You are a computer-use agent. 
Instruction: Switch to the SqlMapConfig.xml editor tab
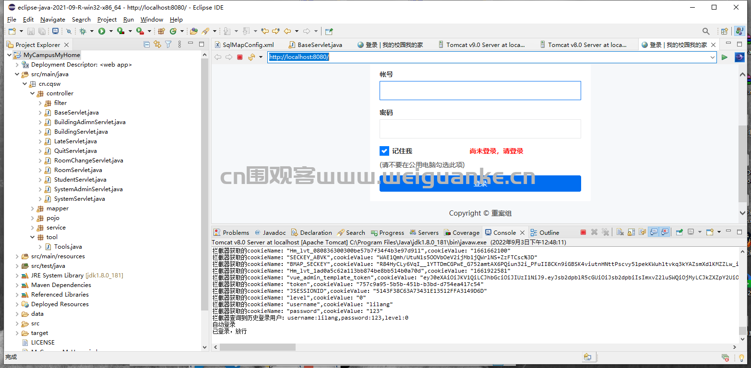click(x=244, y=45)
